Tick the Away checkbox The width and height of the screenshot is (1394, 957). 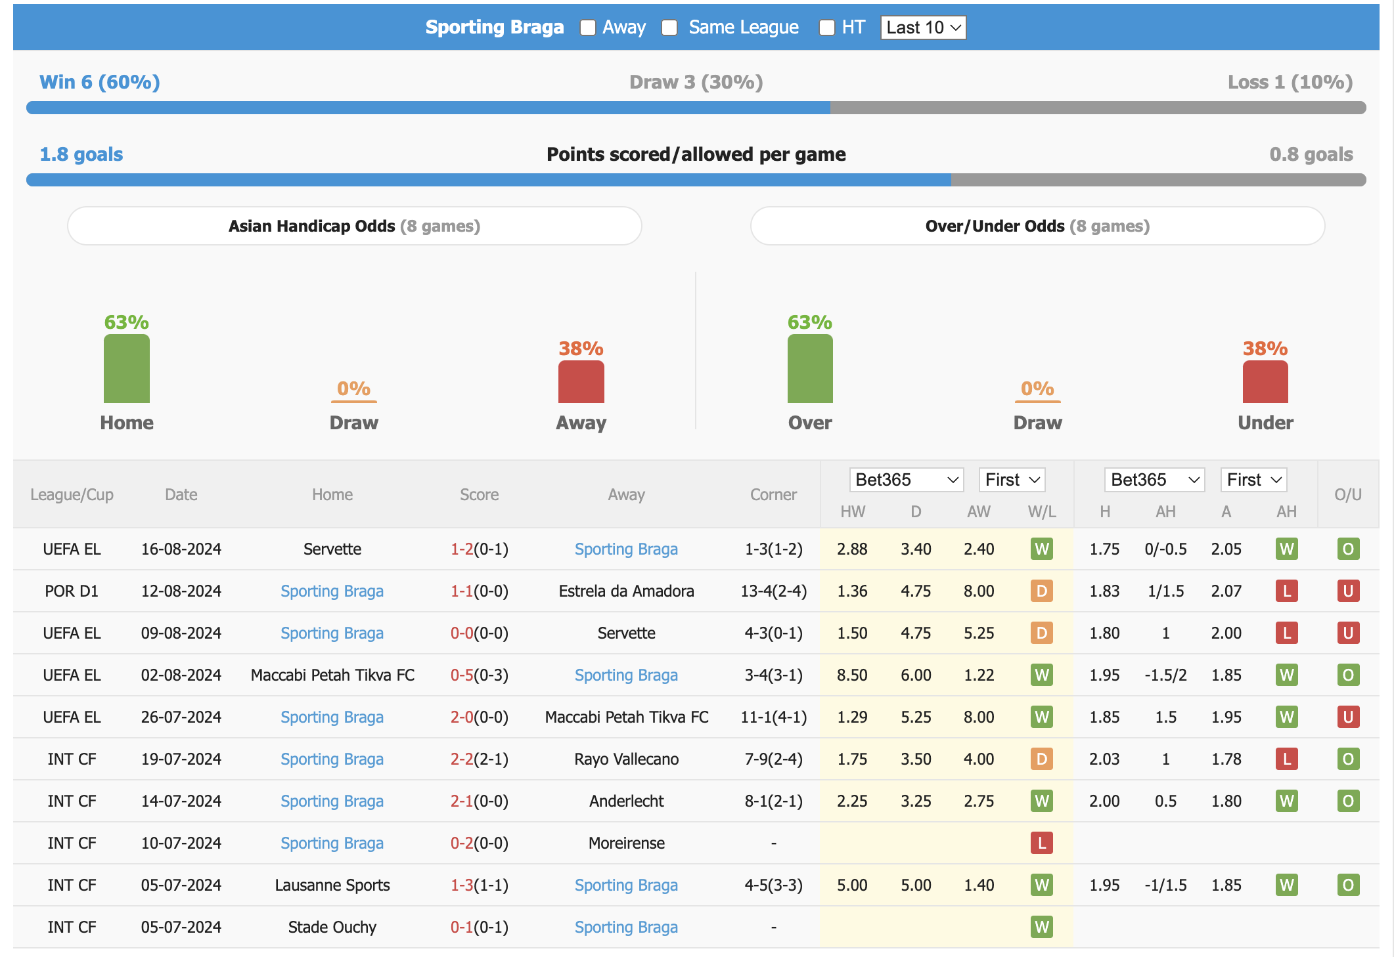587,28
